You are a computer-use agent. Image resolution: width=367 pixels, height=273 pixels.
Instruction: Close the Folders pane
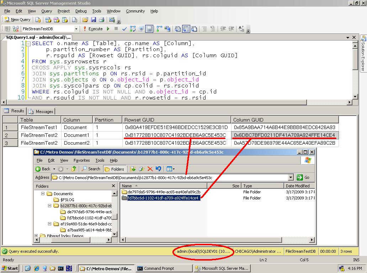(x=113, y=186)
